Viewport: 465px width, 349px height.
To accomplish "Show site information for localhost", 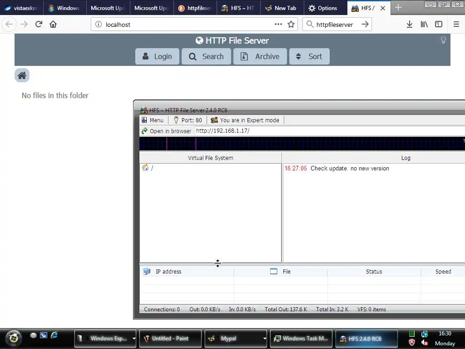I will click(x=99, y=25).
